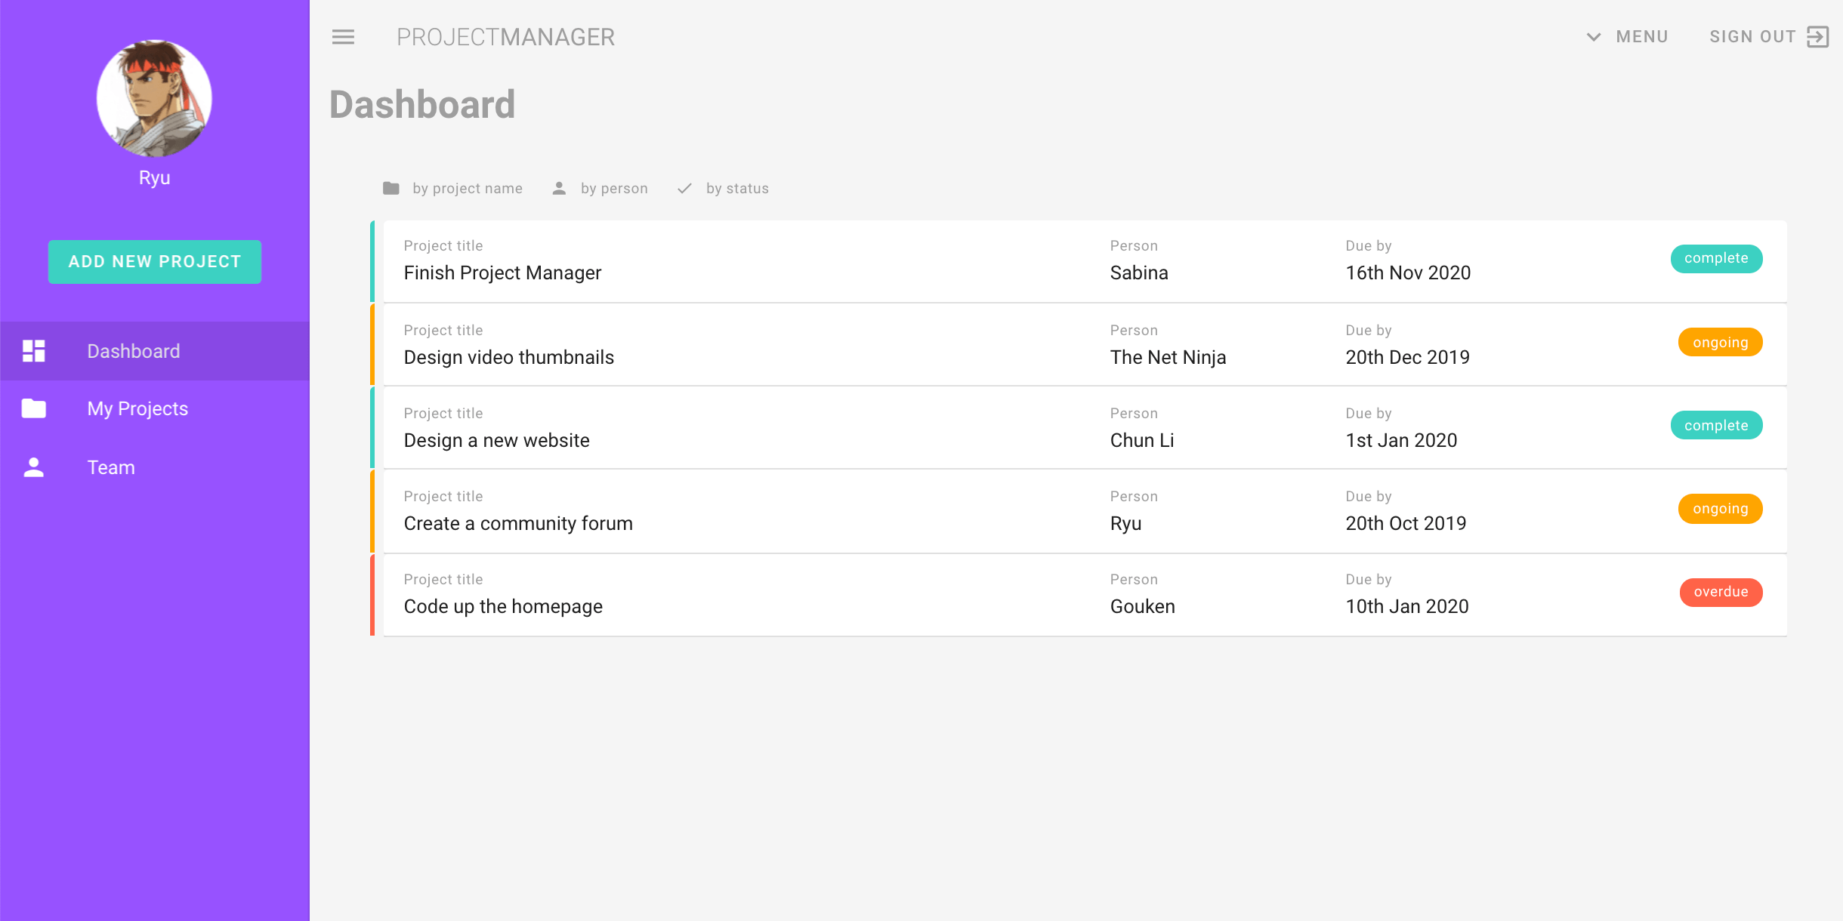Click the checkmark icon beside by status
1843x921 pixels.
pos(684,188)
